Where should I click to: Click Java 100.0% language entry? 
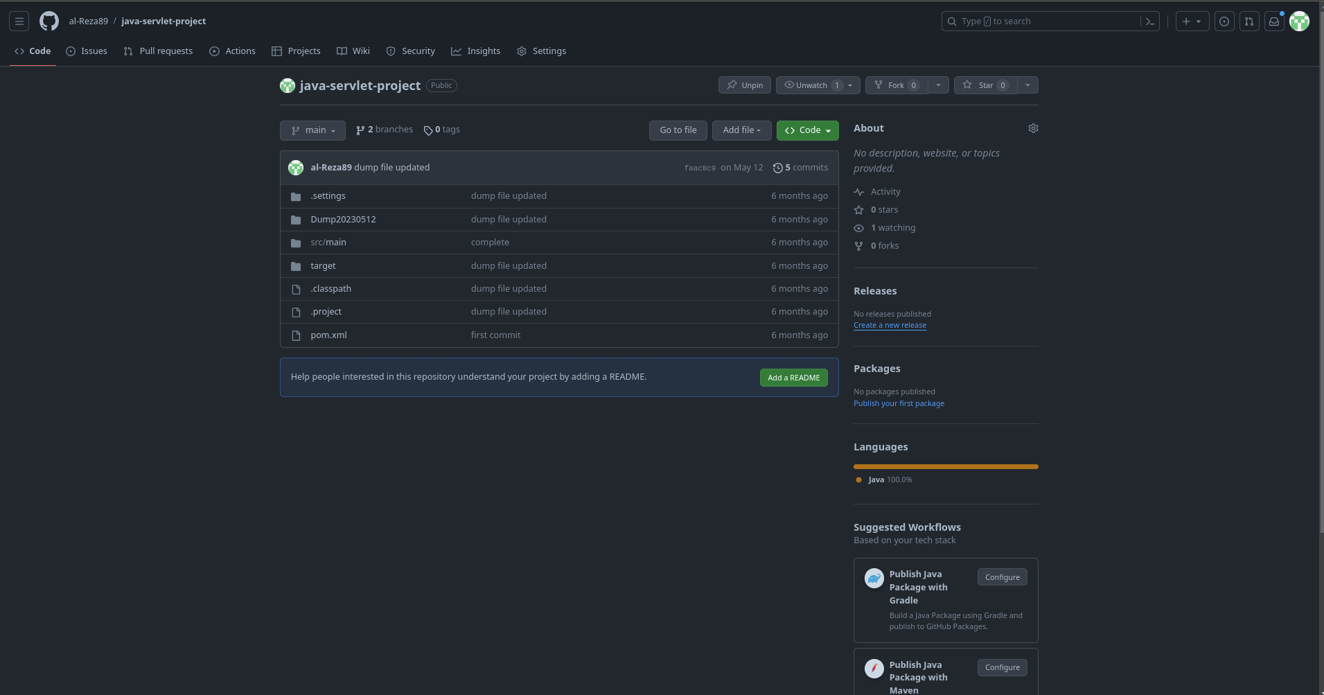pos(884,480)
